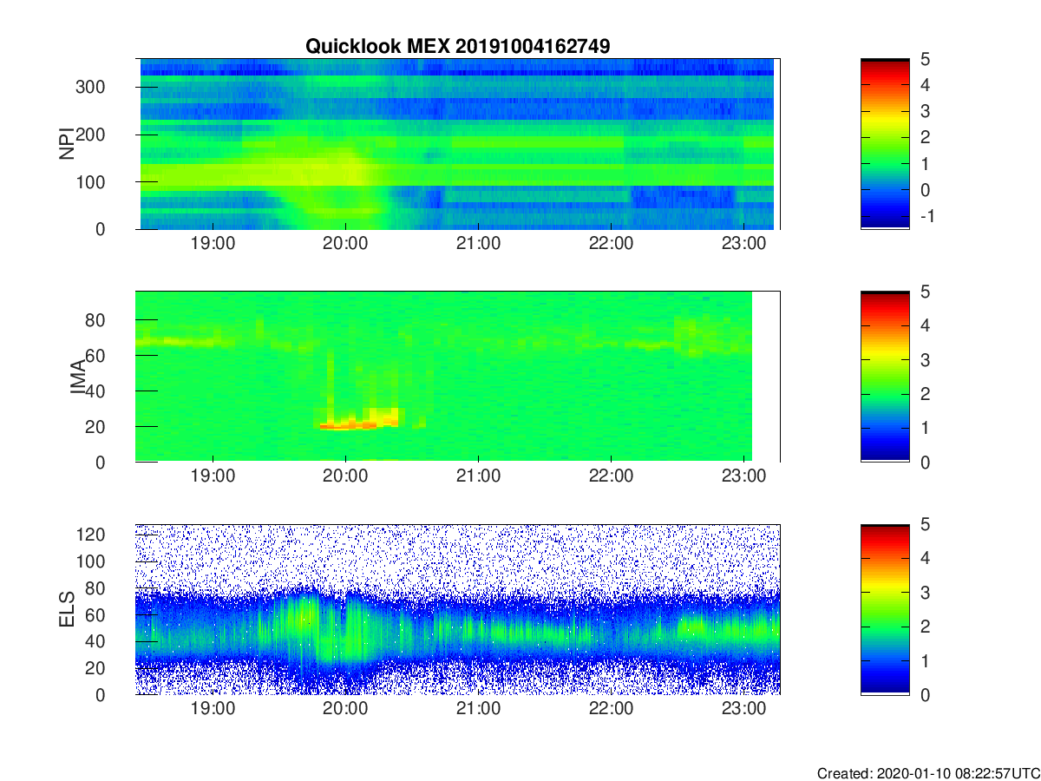Viewport: 1041px width, 781px height.
Task: Click the 21:00 tick label below NPI plot
Action: (x=478, y=244)
